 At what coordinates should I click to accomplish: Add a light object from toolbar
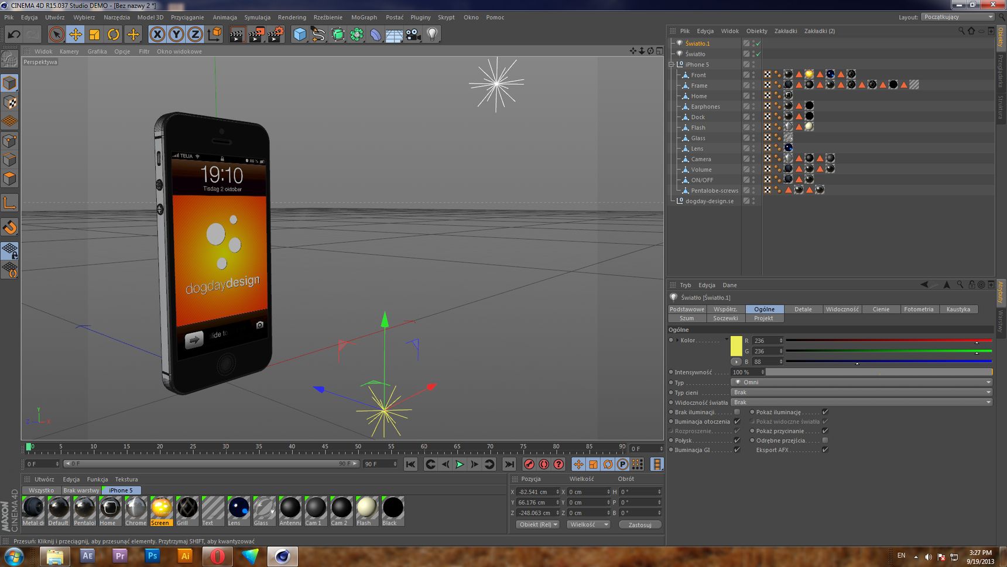click(x=432, y=34)
